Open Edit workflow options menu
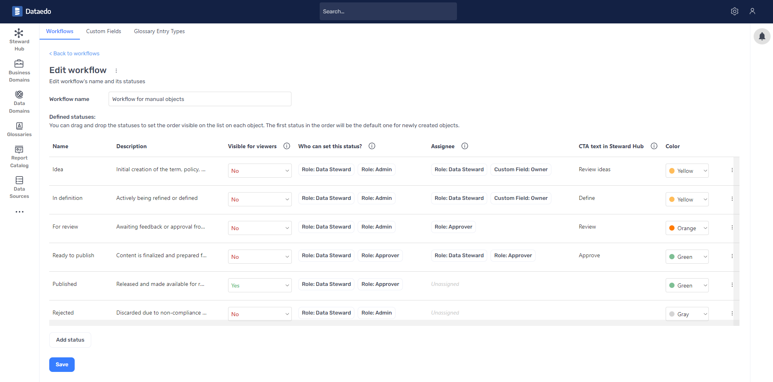This screenshot has width=773, height=382. (x=116, y=71)
